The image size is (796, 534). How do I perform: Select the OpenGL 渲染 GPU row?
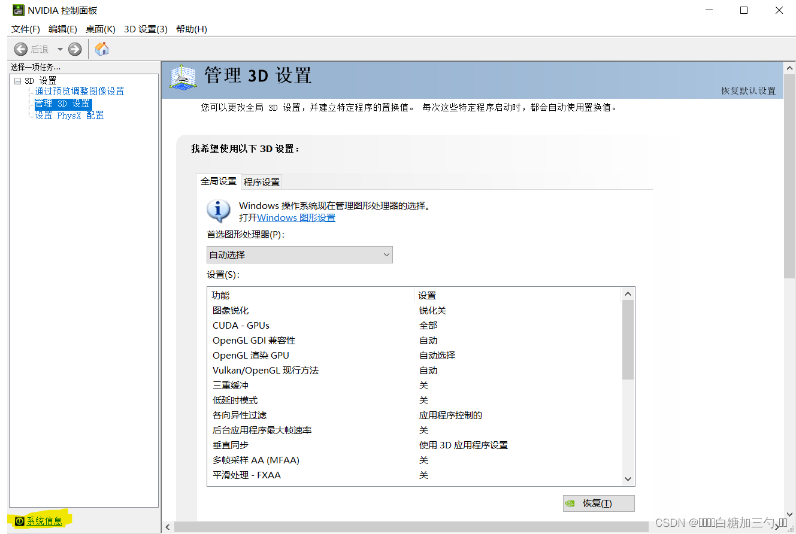415,356
